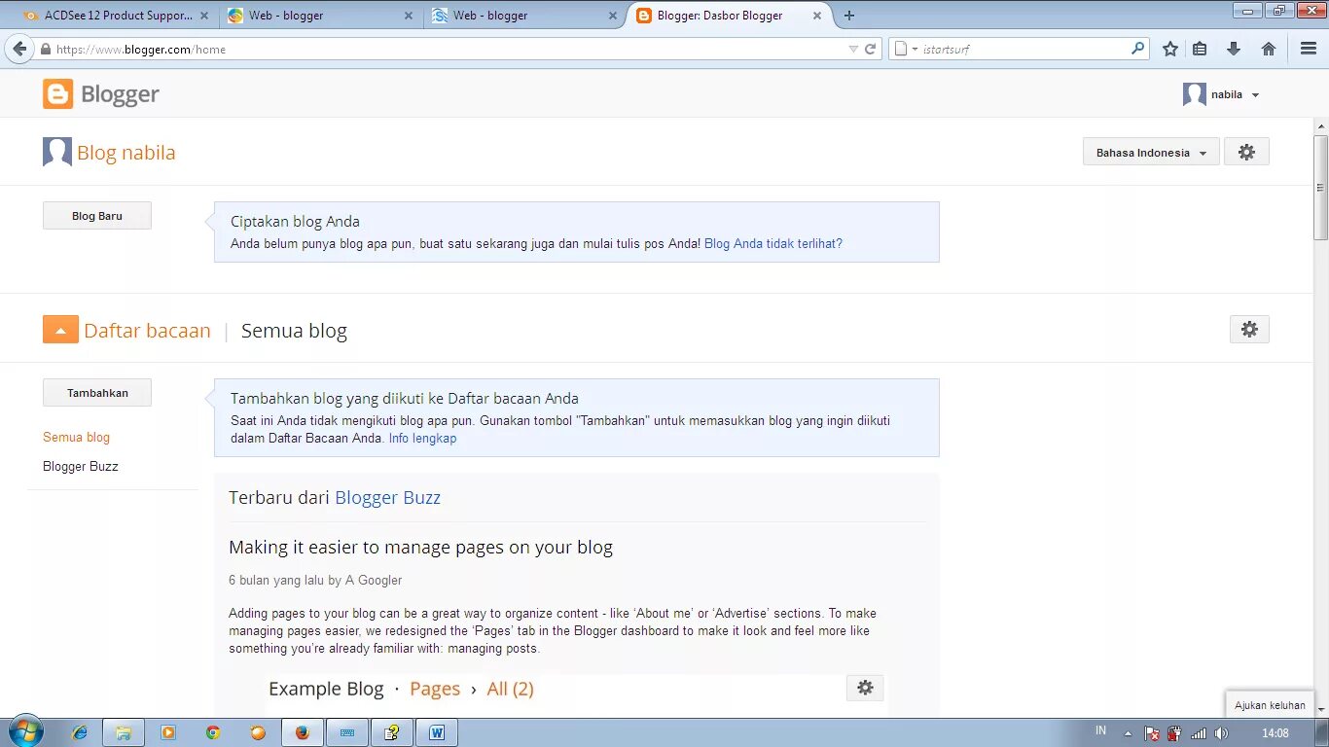This screenshot has height=747, width=1329.
Task: Click the Tambahkan button
Action: (x=97, y=393)
